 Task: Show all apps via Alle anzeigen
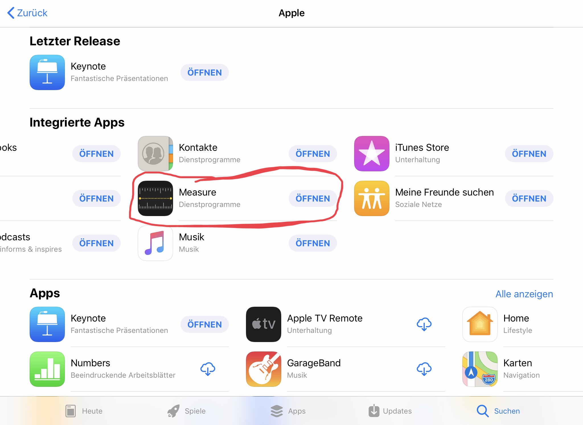[x=524, y=294]
